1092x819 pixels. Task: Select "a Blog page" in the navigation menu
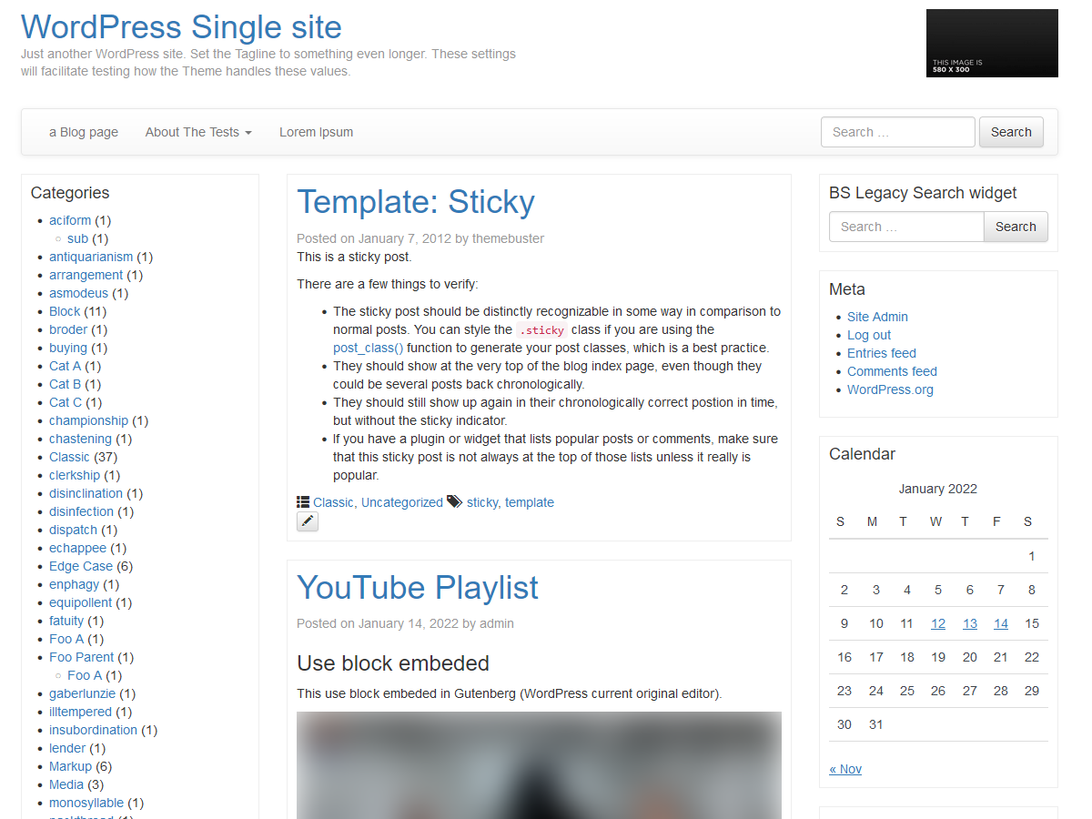pyautogui.click(x=83, y=132)
